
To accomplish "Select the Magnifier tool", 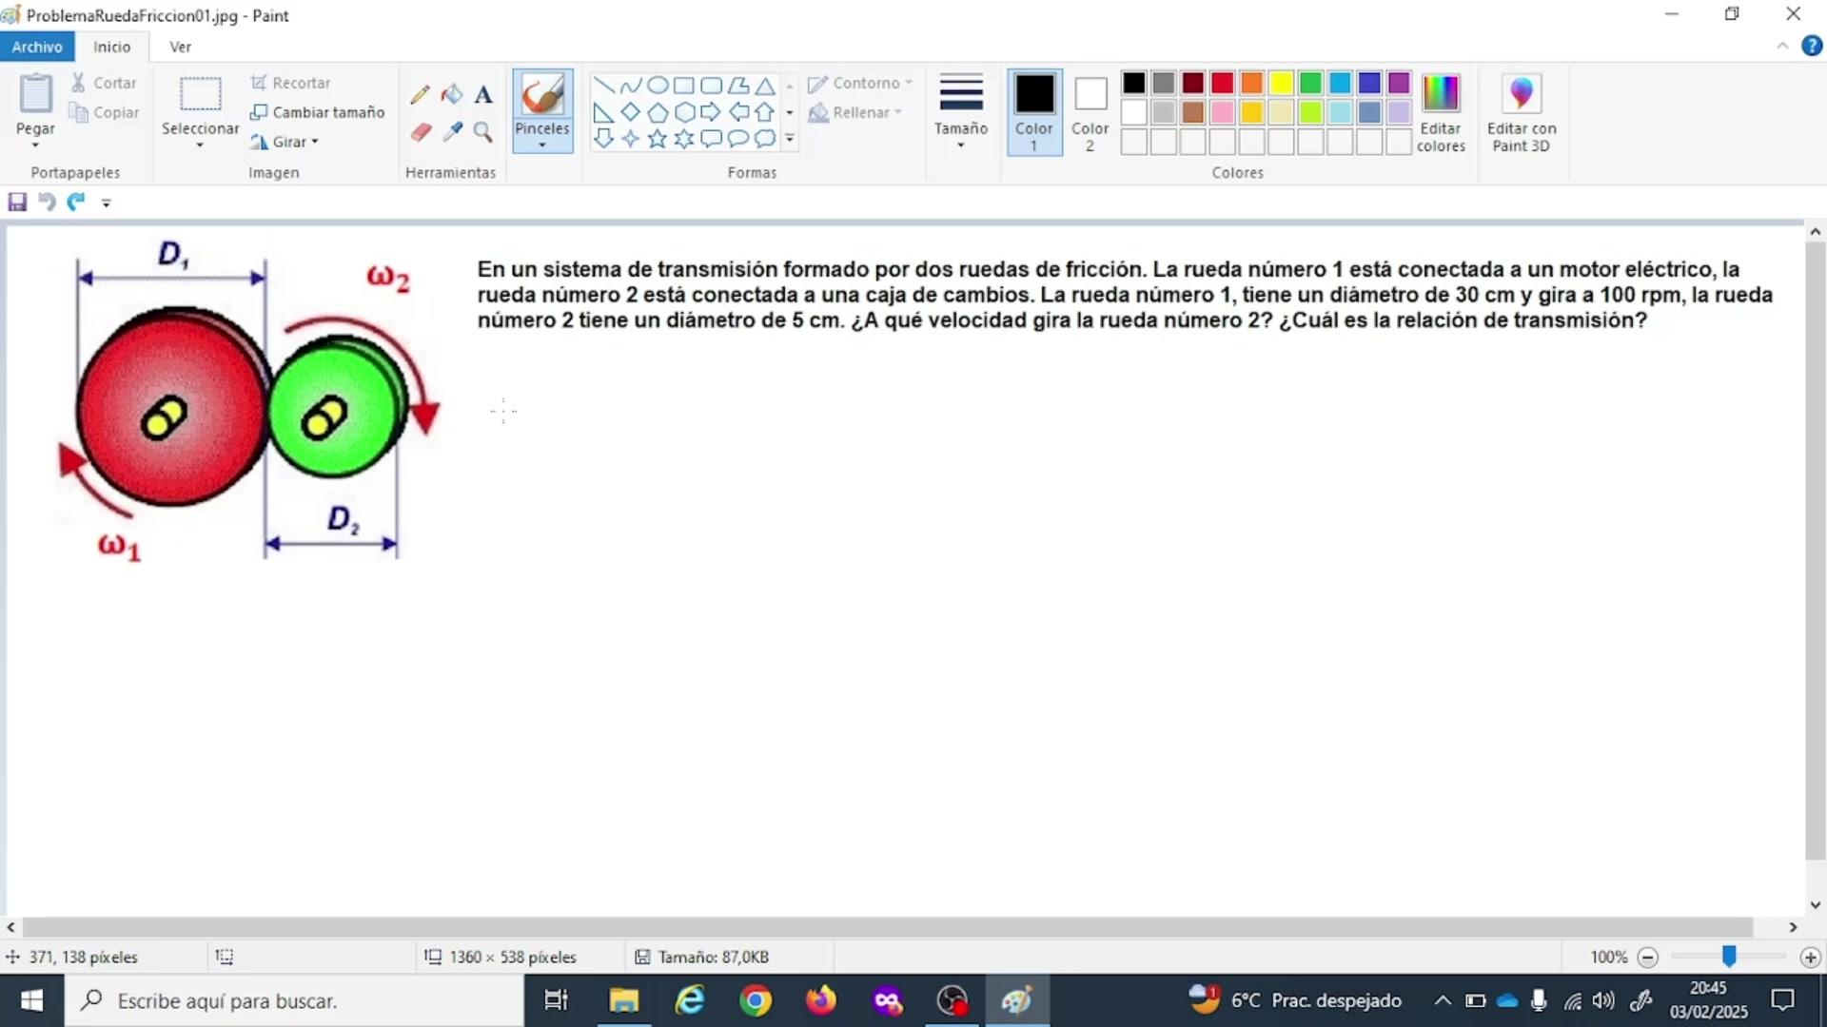I will pyautogui.click(x=483, y=131).
